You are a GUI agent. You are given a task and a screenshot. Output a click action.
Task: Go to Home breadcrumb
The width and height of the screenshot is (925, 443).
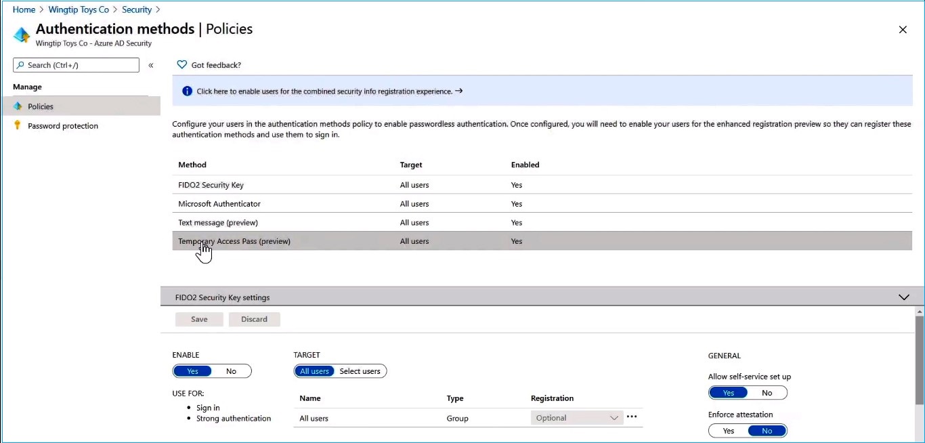[x=24, y=9]
